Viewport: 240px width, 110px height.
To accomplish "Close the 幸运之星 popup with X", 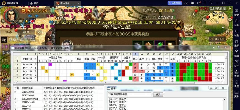I will [x=178, y=25].
